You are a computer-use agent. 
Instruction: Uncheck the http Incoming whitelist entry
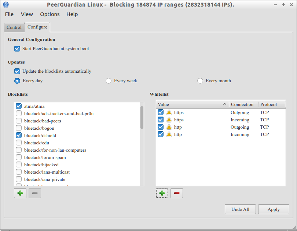click(x=161, y=134)
